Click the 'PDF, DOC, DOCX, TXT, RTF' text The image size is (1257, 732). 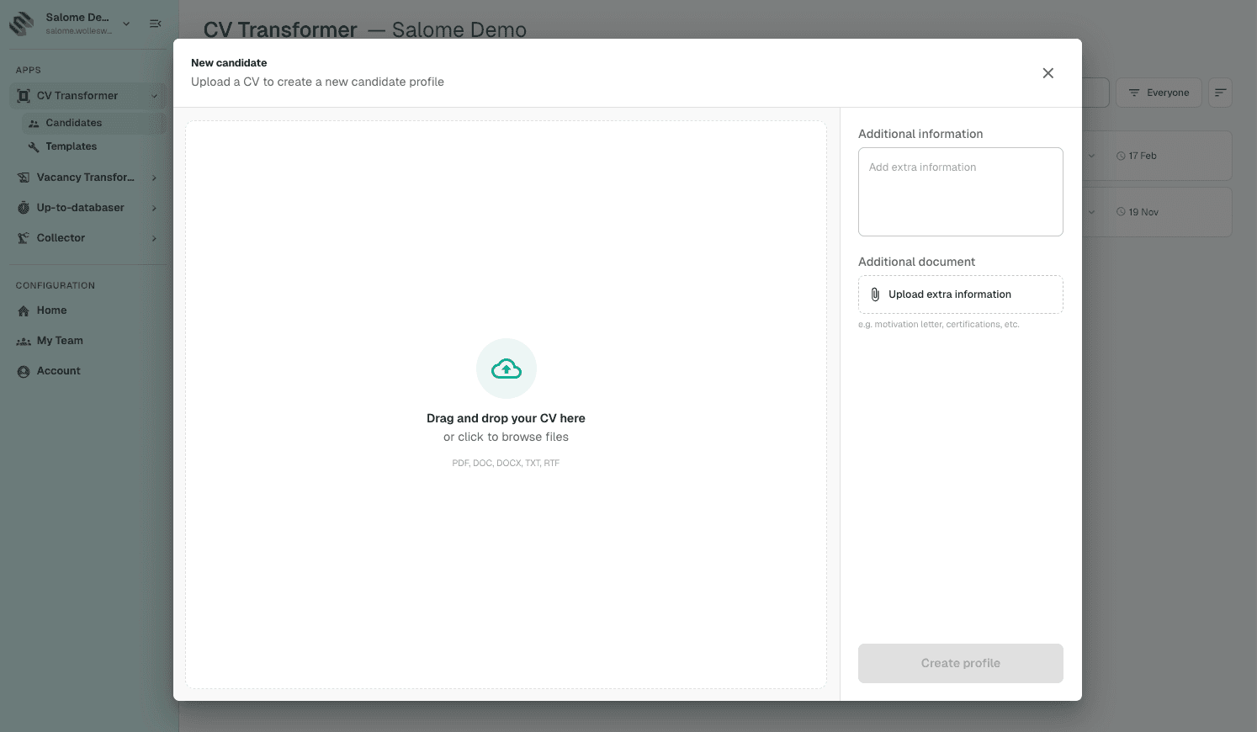(506, 463)
